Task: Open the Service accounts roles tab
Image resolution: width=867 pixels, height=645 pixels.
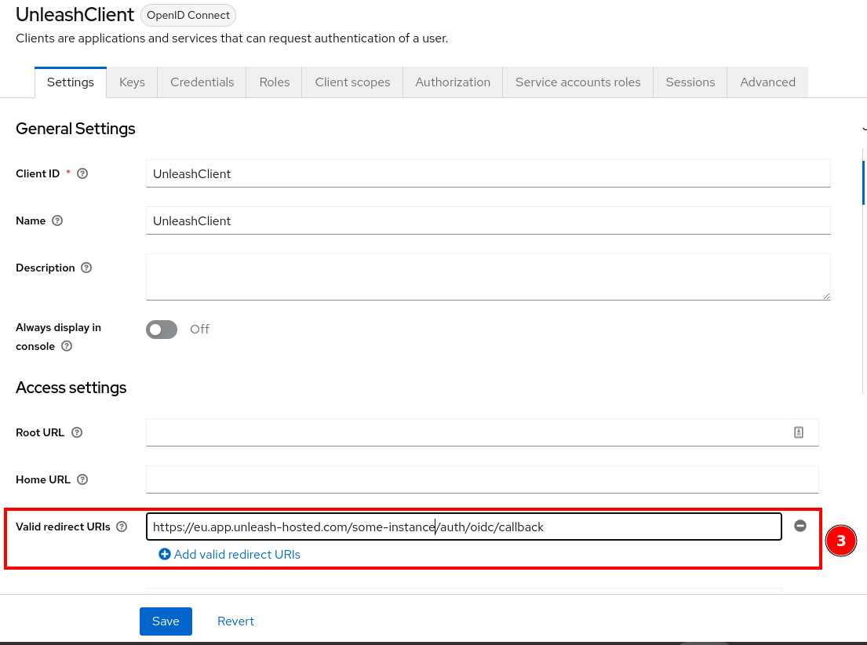Action: coord(577,82)
